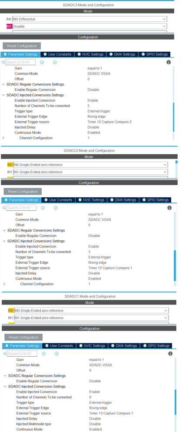Click SDADC2 parameter list scrollbar
The height and width of the screenshot is (434, 182).
coord(174,265)
